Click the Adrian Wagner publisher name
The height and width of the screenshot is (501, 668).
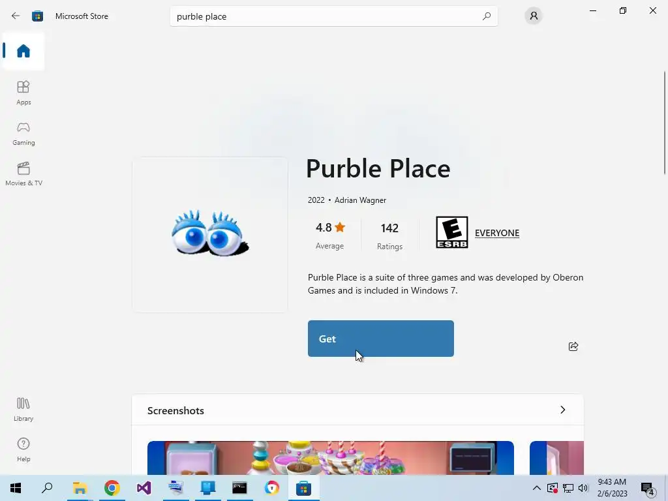[360, 200]
